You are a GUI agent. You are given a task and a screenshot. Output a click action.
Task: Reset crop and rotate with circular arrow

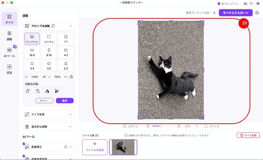coord(53,26)
